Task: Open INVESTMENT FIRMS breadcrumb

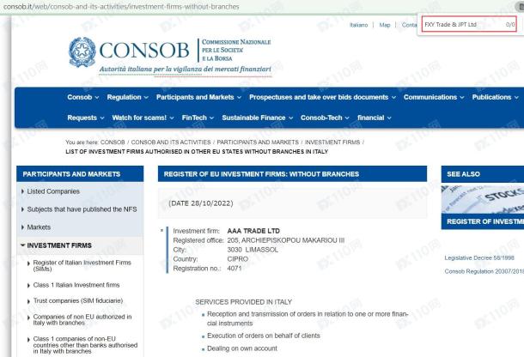Action: tap(332, 142)
